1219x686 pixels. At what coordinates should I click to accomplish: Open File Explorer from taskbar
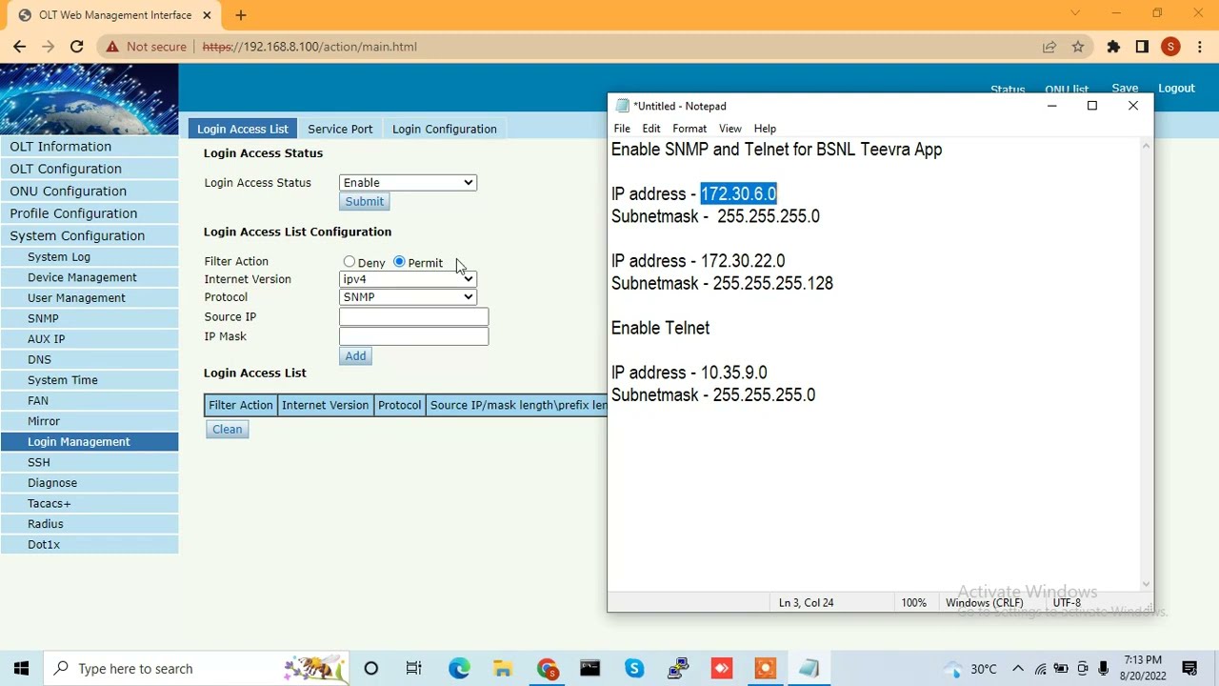[503, 668]
